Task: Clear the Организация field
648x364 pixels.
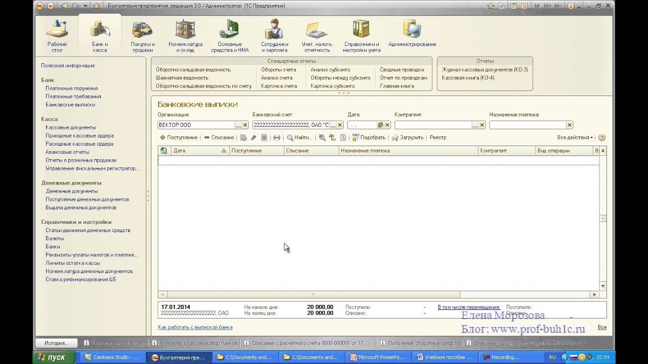Action: pos(246,125)
